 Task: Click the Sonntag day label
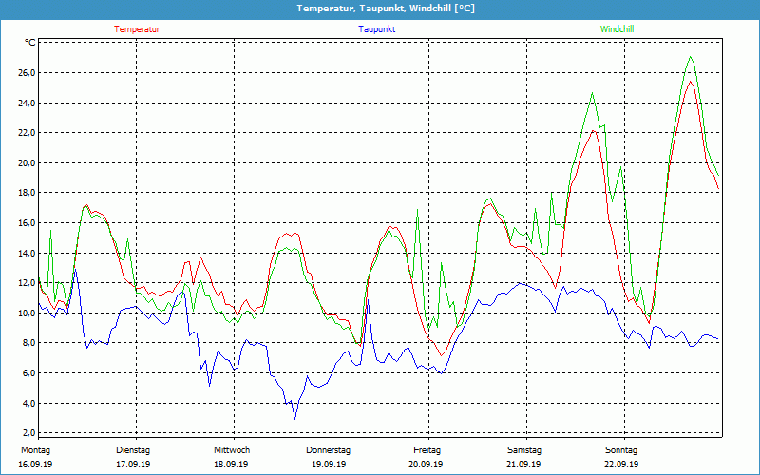(621, 450)
